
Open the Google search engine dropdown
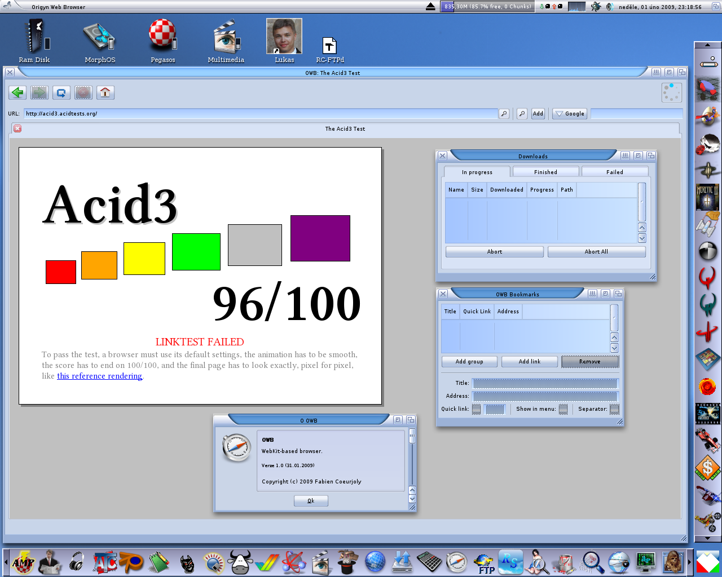click(569, 114)
